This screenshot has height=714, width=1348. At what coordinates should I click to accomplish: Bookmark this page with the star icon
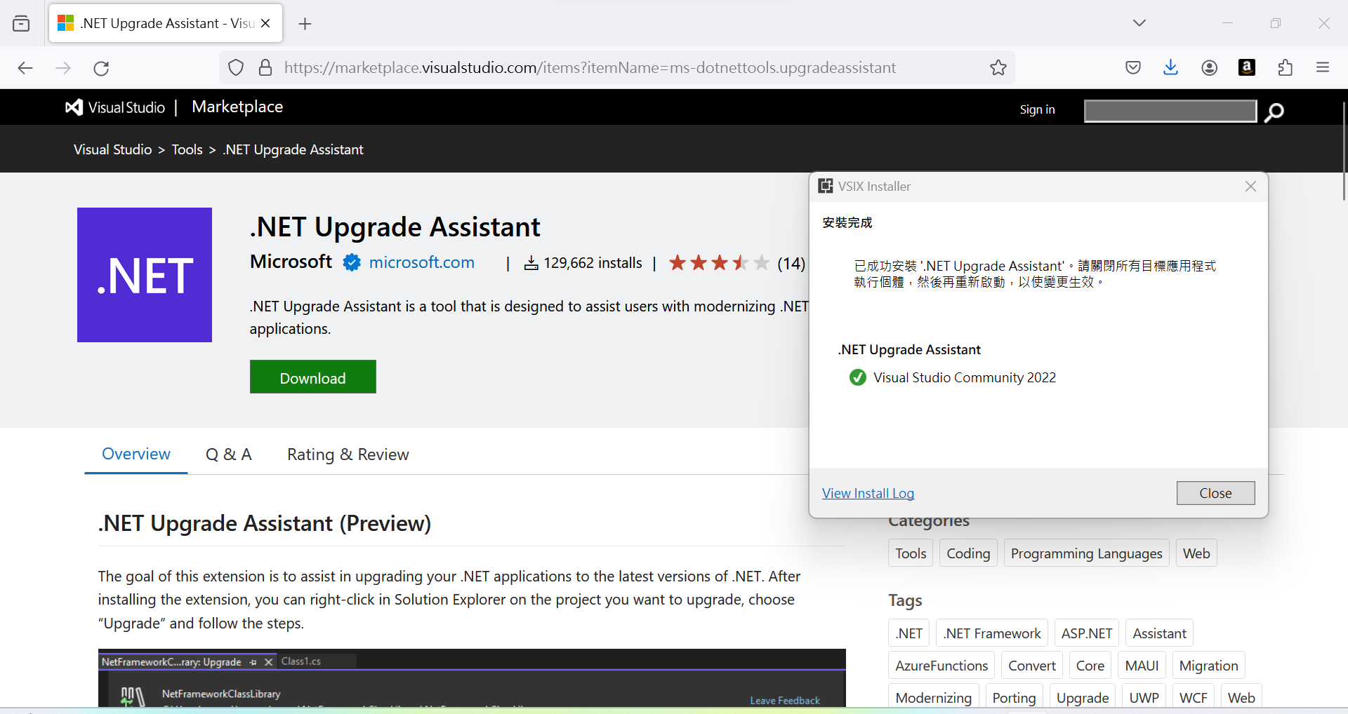[x=998, y=67]
